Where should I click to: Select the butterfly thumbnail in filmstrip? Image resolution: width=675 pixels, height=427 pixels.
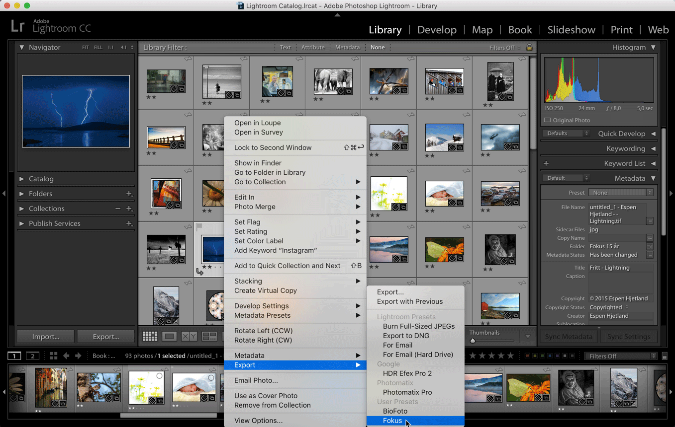click(x=528, y=387)
